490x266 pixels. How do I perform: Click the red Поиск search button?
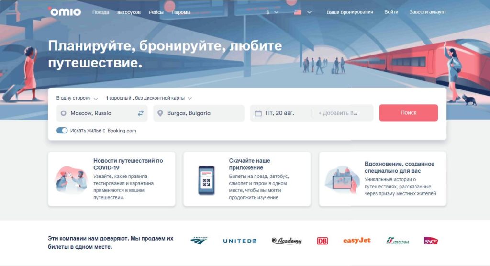tap(409, 113)
